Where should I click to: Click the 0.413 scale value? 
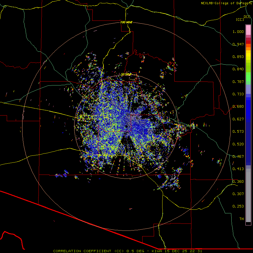point(238,169)
